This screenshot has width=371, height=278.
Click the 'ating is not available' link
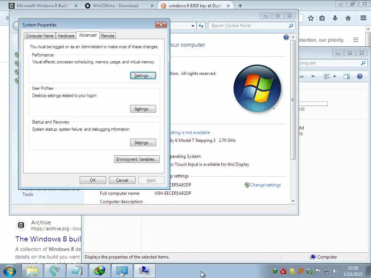190,132
